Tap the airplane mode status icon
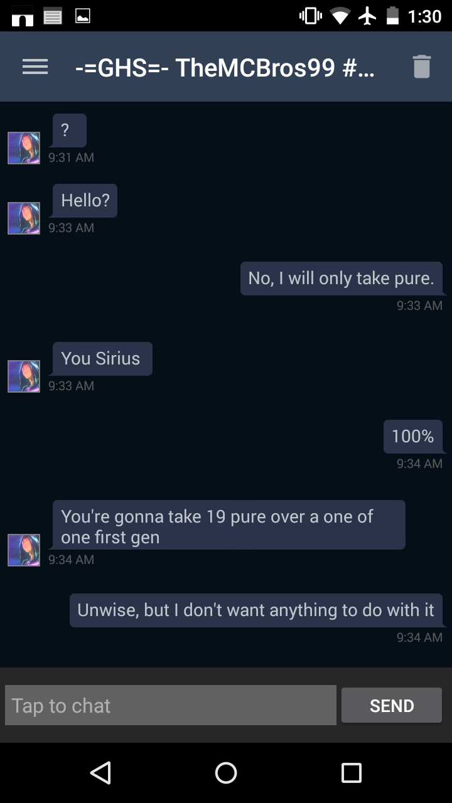Viewport: 452px width, 803px height. pos(367,16)
